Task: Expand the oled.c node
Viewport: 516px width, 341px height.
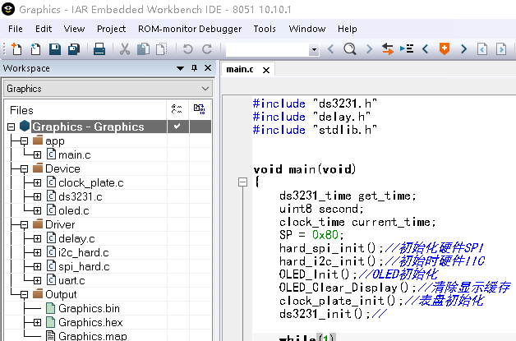Action: click(37, 211)
